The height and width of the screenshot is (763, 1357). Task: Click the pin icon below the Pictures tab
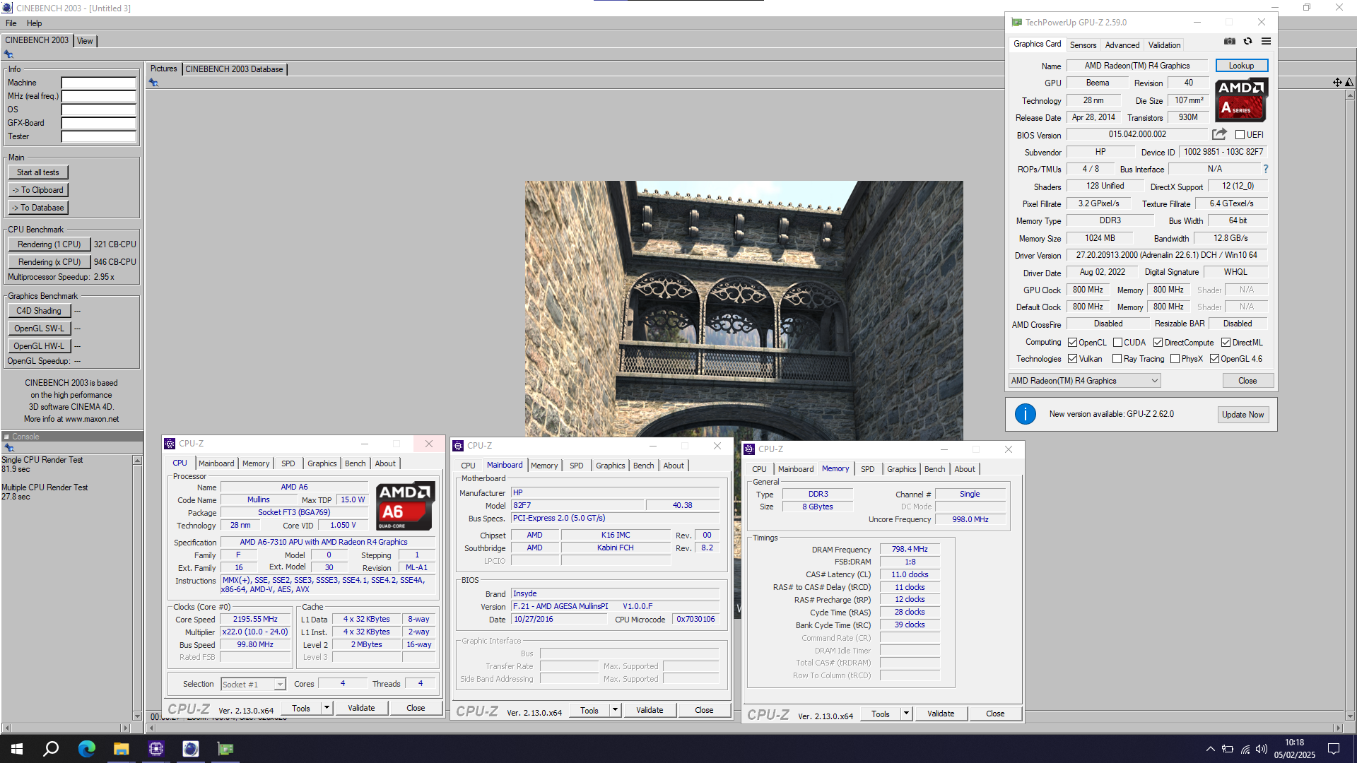point(153,83)
